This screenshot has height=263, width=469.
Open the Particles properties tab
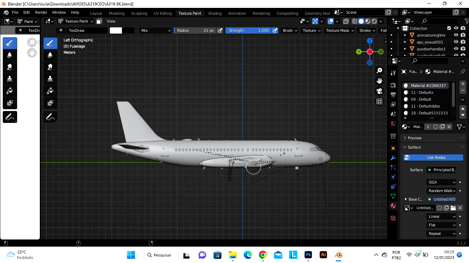(393, 167)
